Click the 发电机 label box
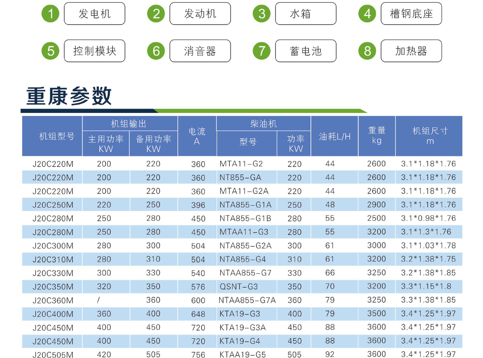483x358 pixels. tap(94, 14)
